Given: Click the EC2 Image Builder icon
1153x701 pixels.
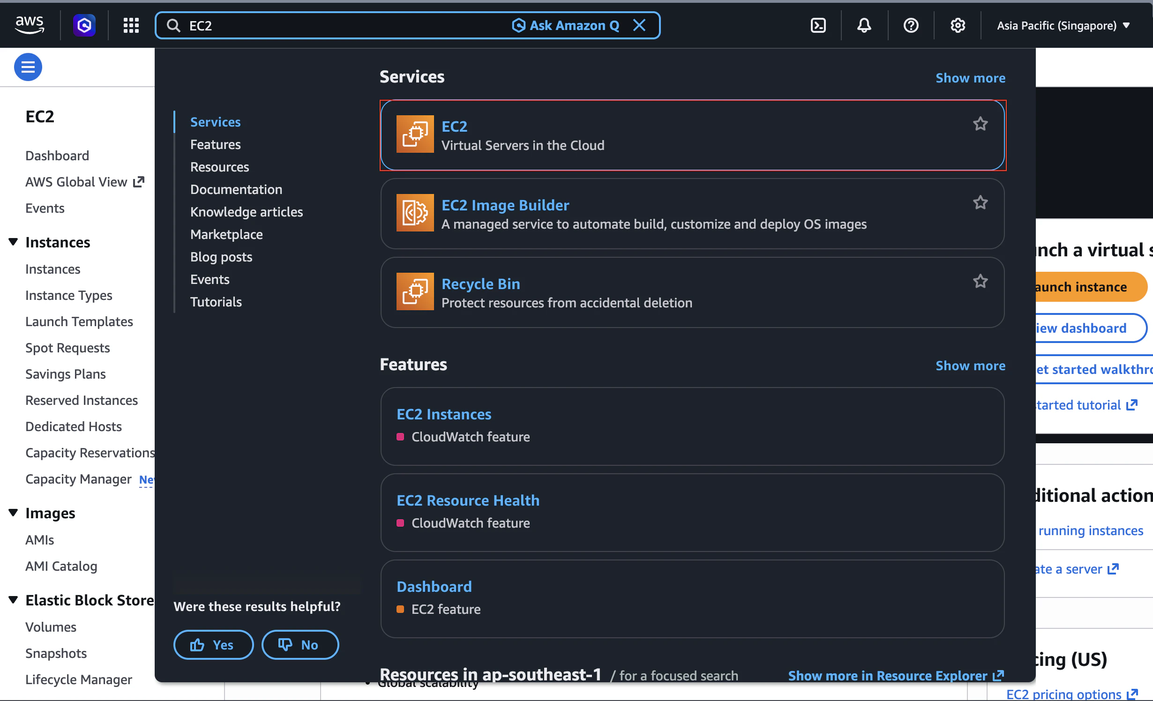Looking at the screenshot, I should click(415, 213).
